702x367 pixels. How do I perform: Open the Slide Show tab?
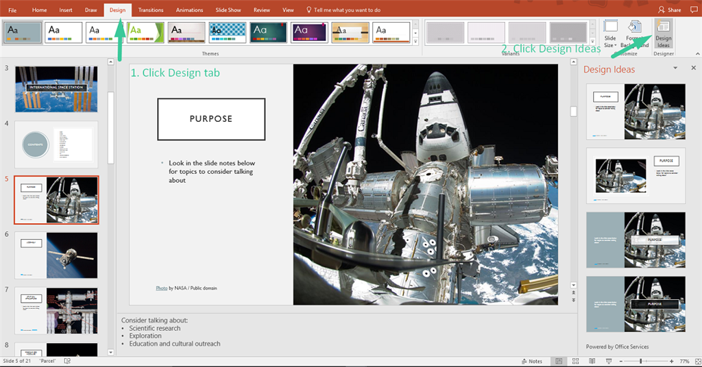tap(228, 10)
